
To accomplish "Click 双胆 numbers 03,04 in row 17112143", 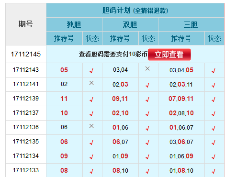I will [x=120, y=70].
